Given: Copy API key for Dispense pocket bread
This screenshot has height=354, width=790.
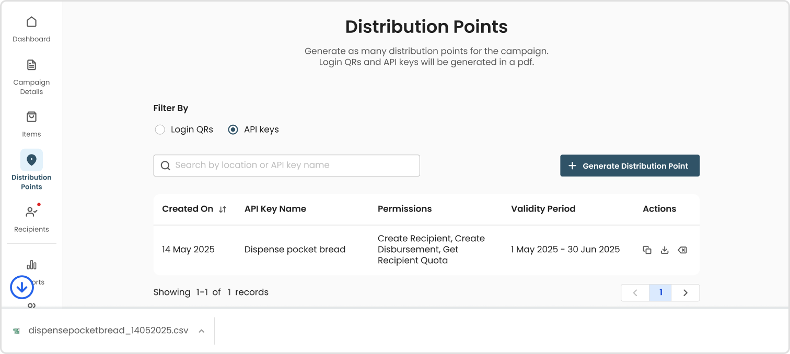Looking at the screenshot, I should tap(647, 250).
